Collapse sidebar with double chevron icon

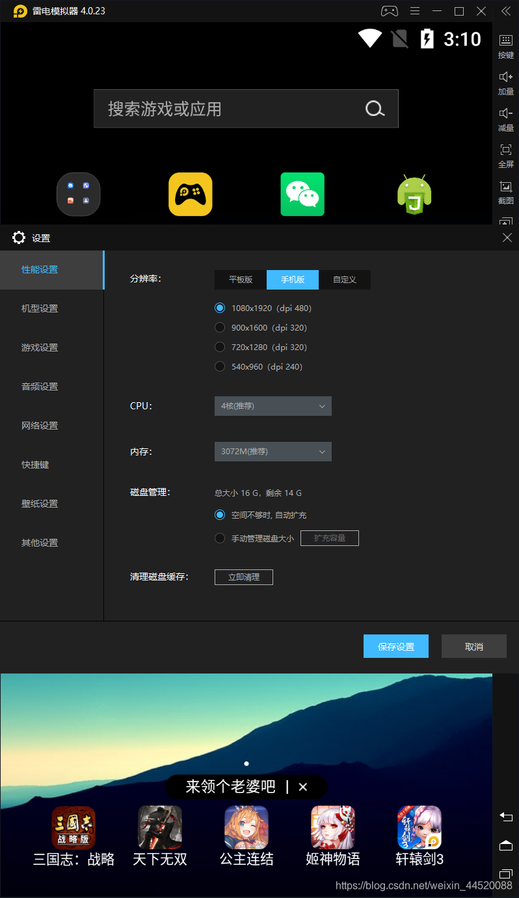(x=505, y=11)
